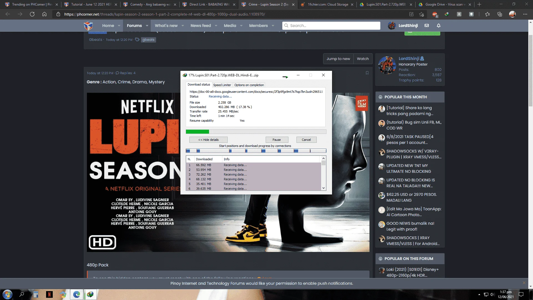Expand the Members dropdown arrow

273,26
